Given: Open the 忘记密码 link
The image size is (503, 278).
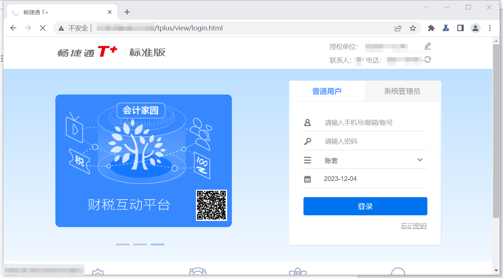Looking at the screenshot, I should tap(414, 226).
